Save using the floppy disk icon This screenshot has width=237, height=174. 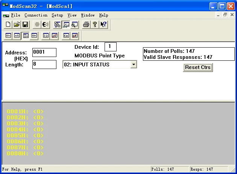click(25, 24)
